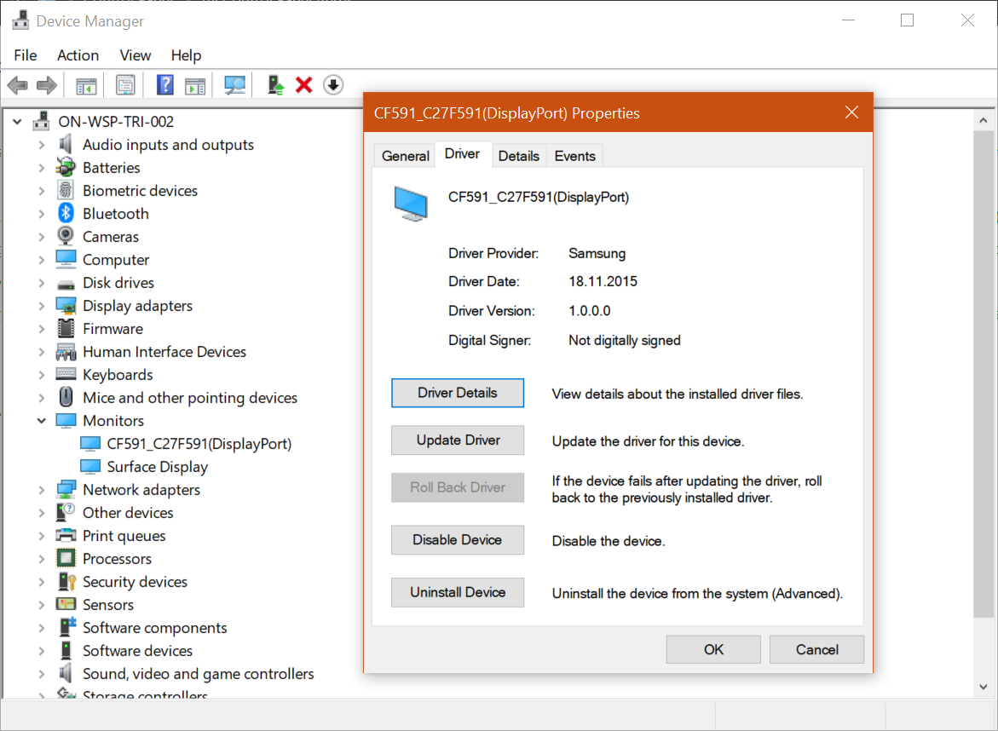Click monitor icon in Properties dialog
998x731 pixels.
[411, 204]
